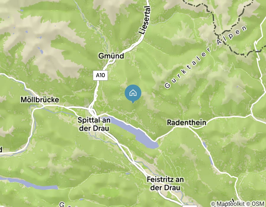Click the Radenthein town label
This screenshot has width=266, height=207.
pos(186,122)
